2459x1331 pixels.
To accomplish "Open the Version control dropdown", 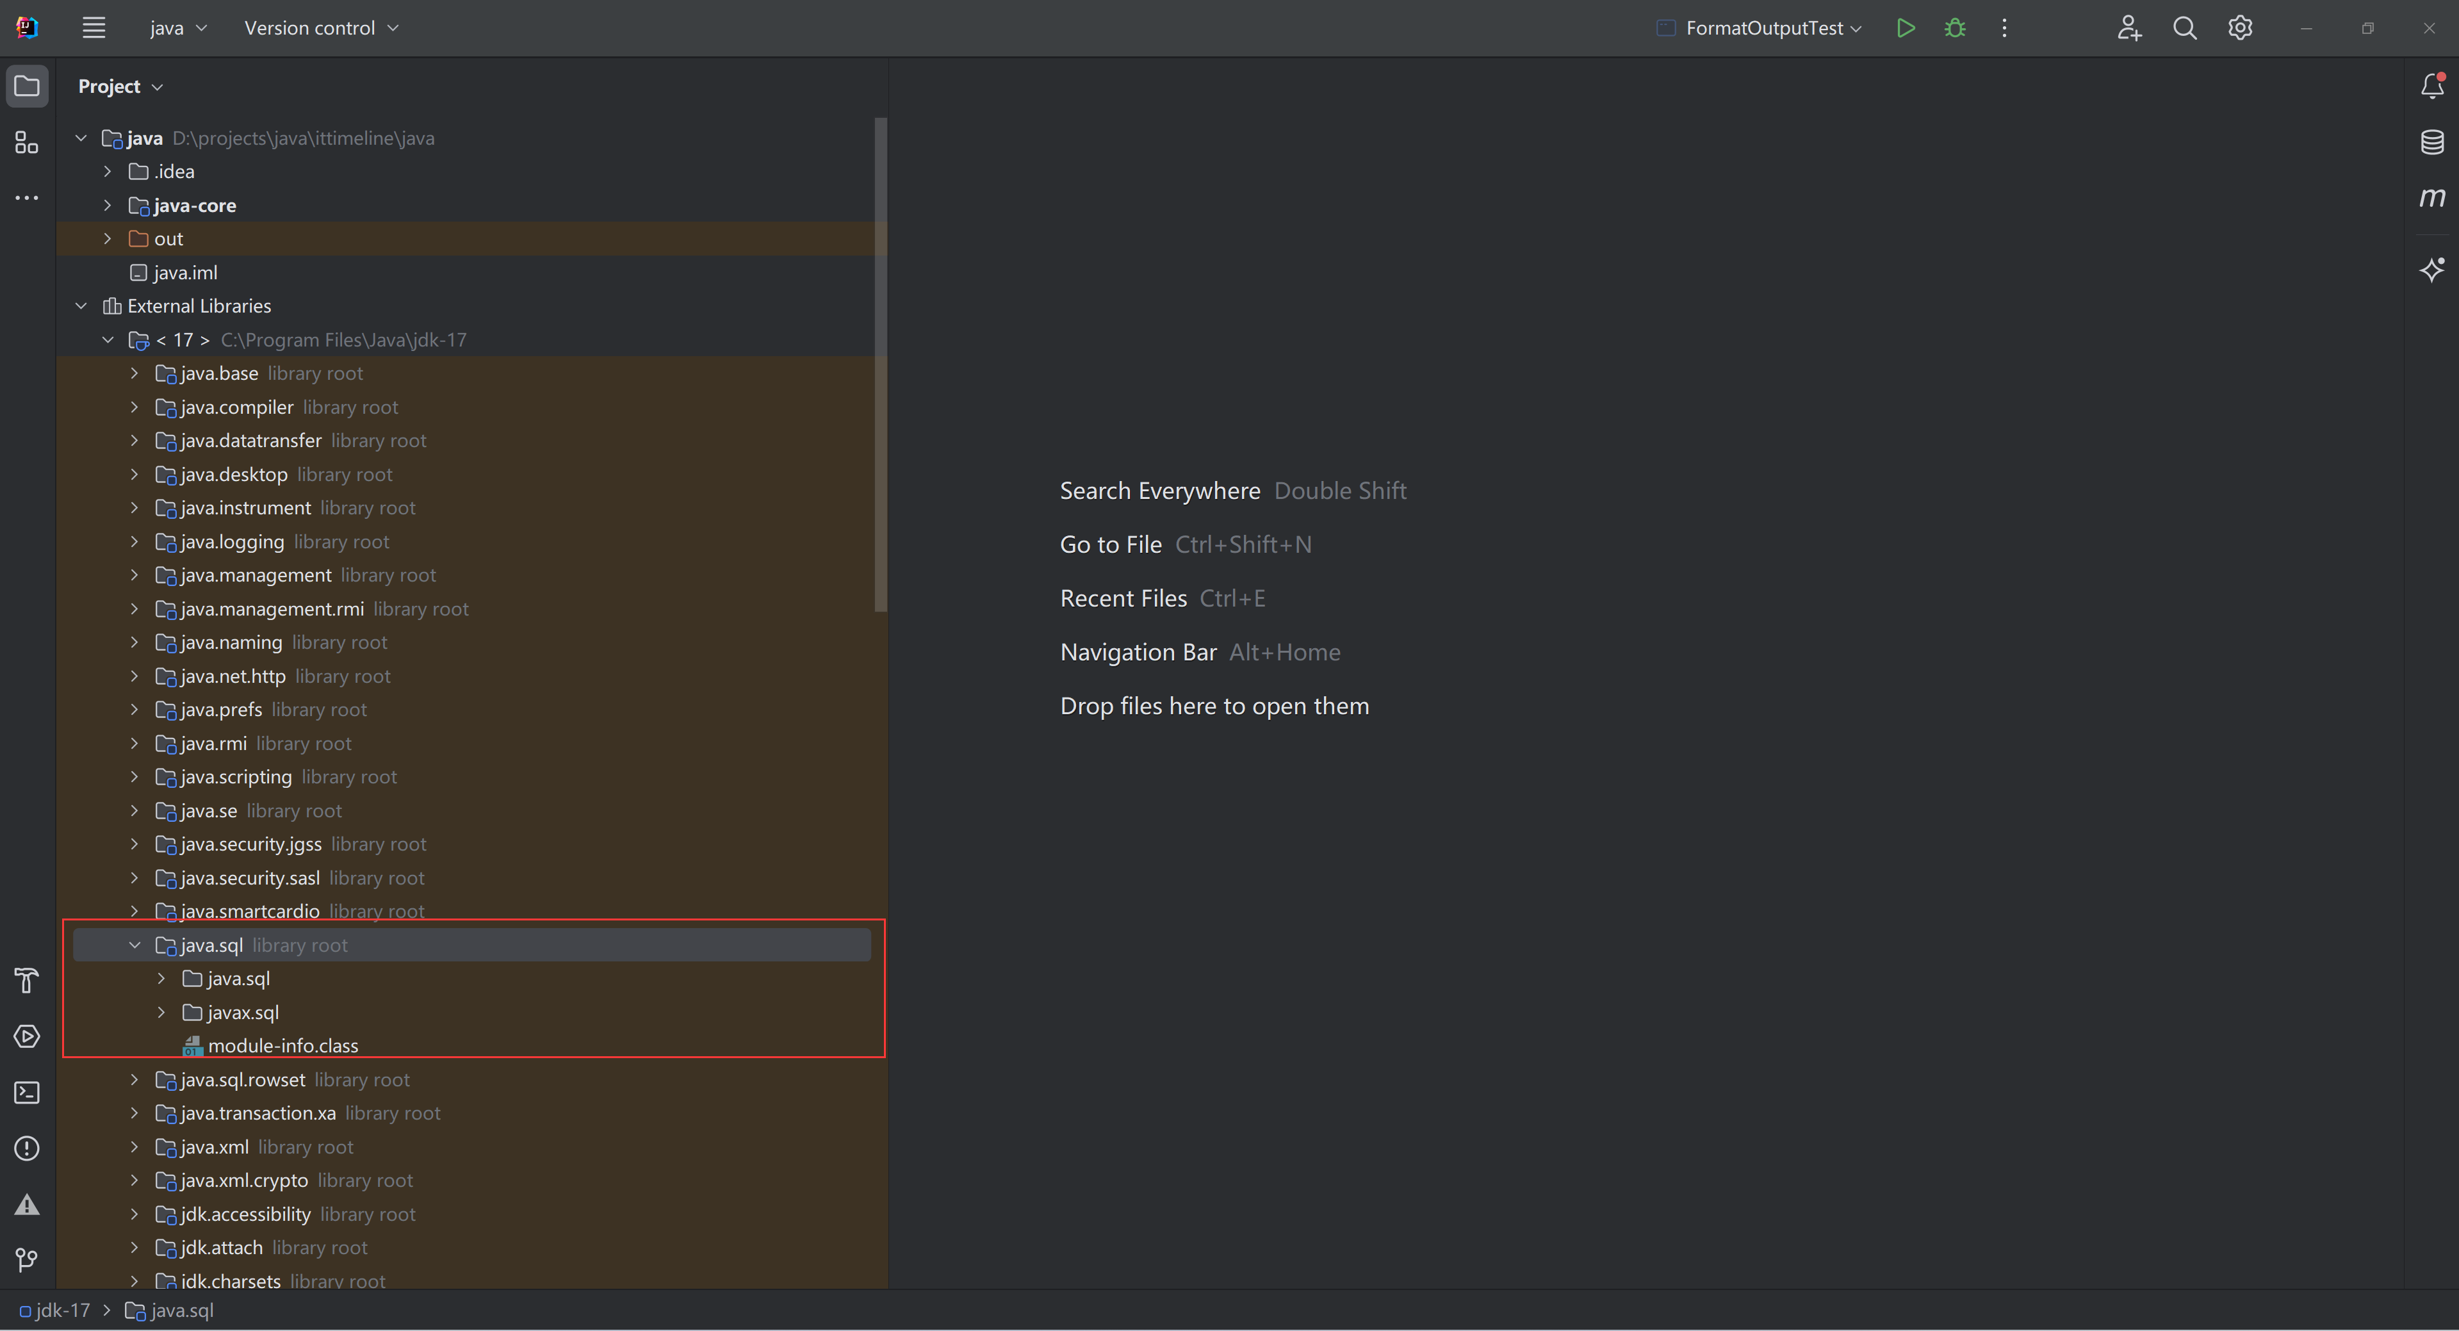I will (x=322, y=28).
